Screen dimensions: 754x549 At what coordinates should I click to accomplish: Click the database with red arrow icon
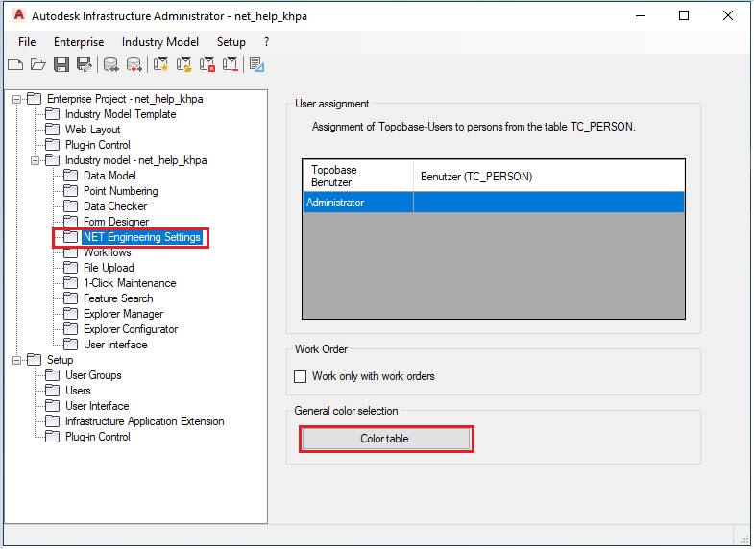134,64
